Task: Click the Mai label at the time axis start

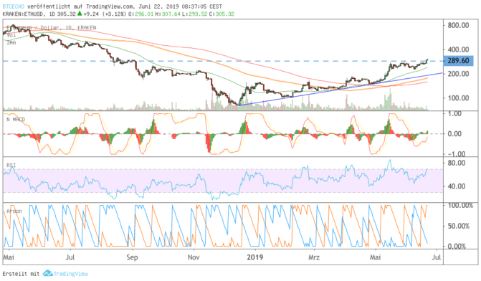Action: pos(9,257)
